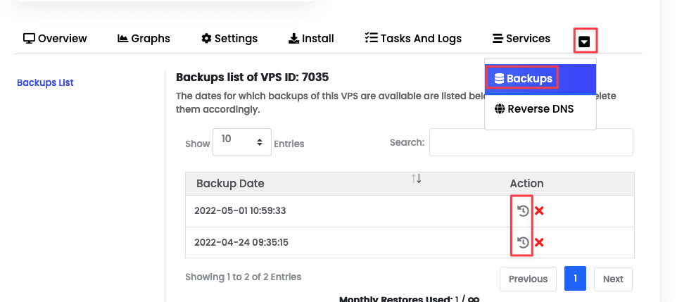This screenshot has width=677, height=302.
Task: Go to the Install tab
Action: (311, 39)
